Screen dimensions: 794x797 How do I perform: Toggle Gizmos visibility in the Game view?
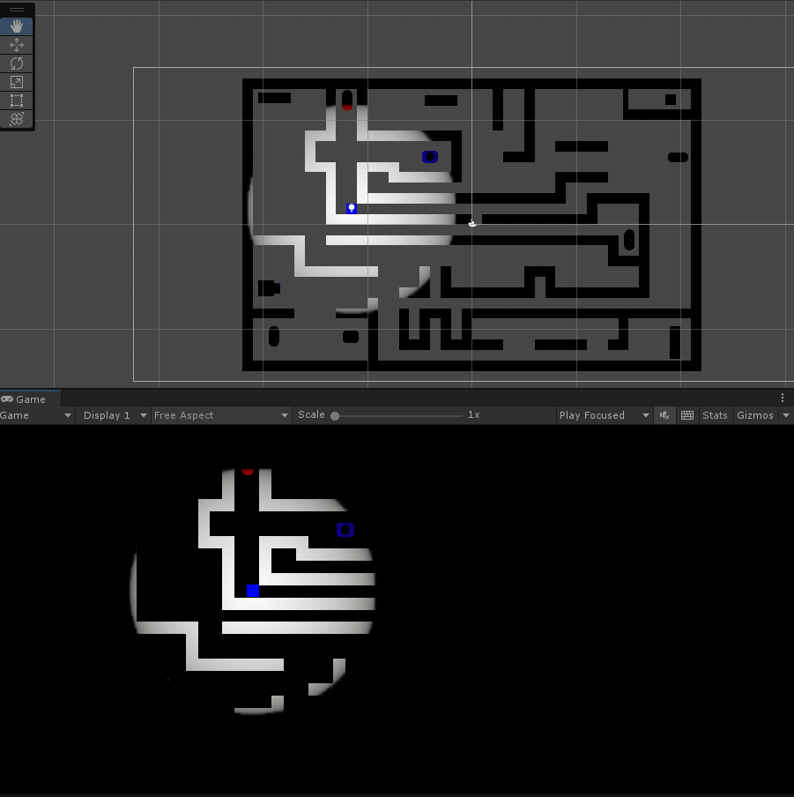(755, 414)
